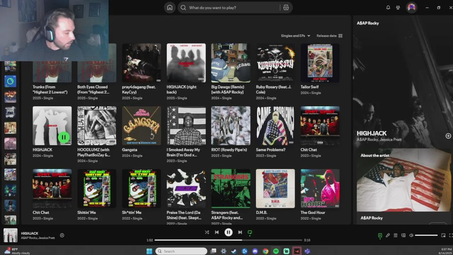The image size is (453, 255).
Task: Open the Miniplayer
Action: pos(443,235)
